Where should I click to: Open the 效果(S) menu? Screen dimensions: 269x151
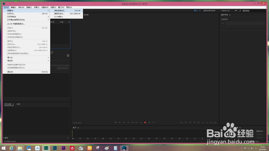pyautogui.click(x=37, y=7)
